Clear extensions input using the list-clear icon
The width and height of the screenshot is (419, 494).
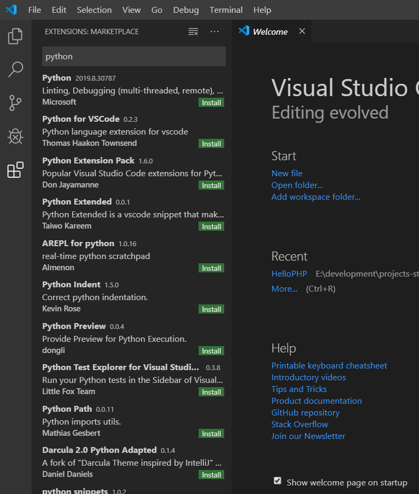click(x=193, y=32)
